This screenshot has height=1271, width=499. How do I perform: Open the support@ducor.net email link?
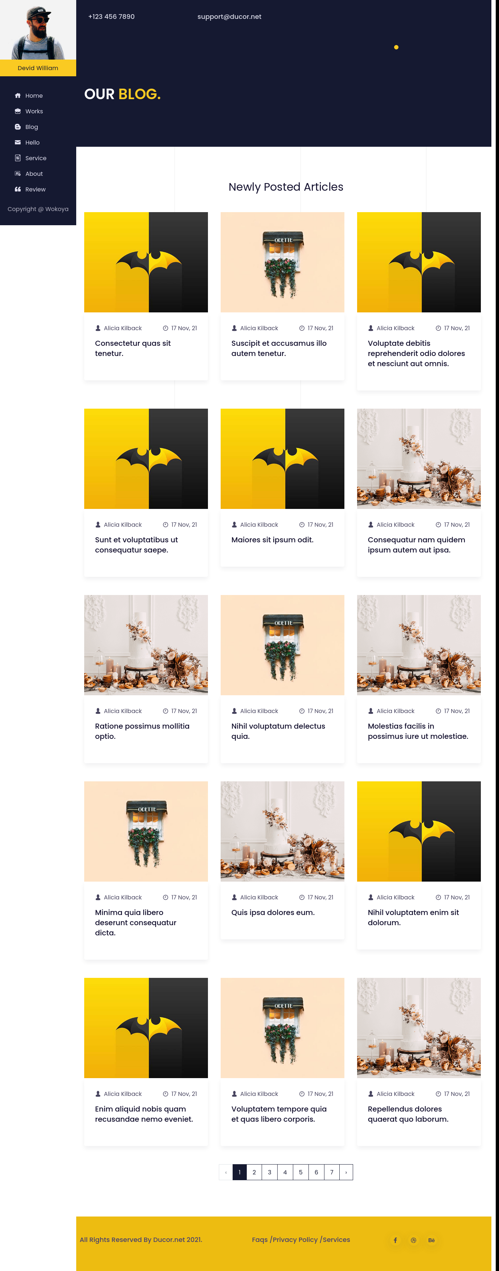click(x=229, y=17)
